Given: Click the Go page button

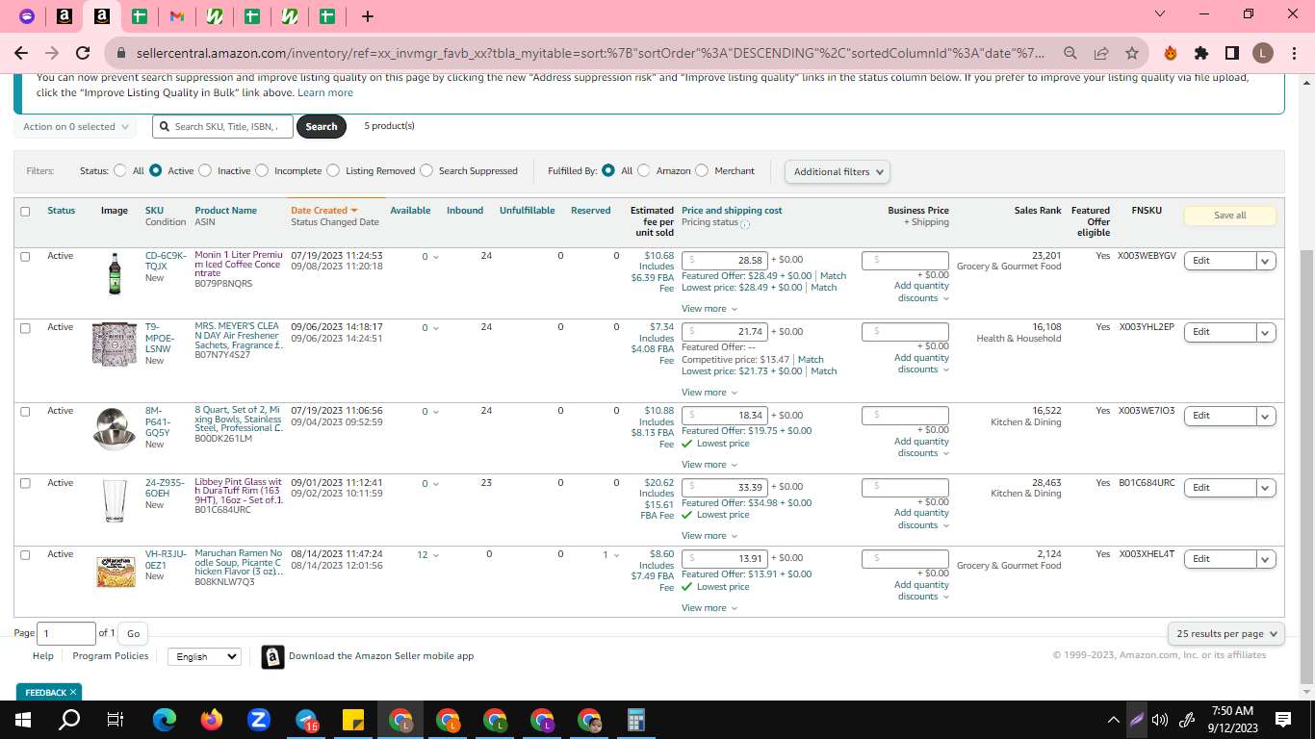Looking at the screenshot, I should coord(133,633).
